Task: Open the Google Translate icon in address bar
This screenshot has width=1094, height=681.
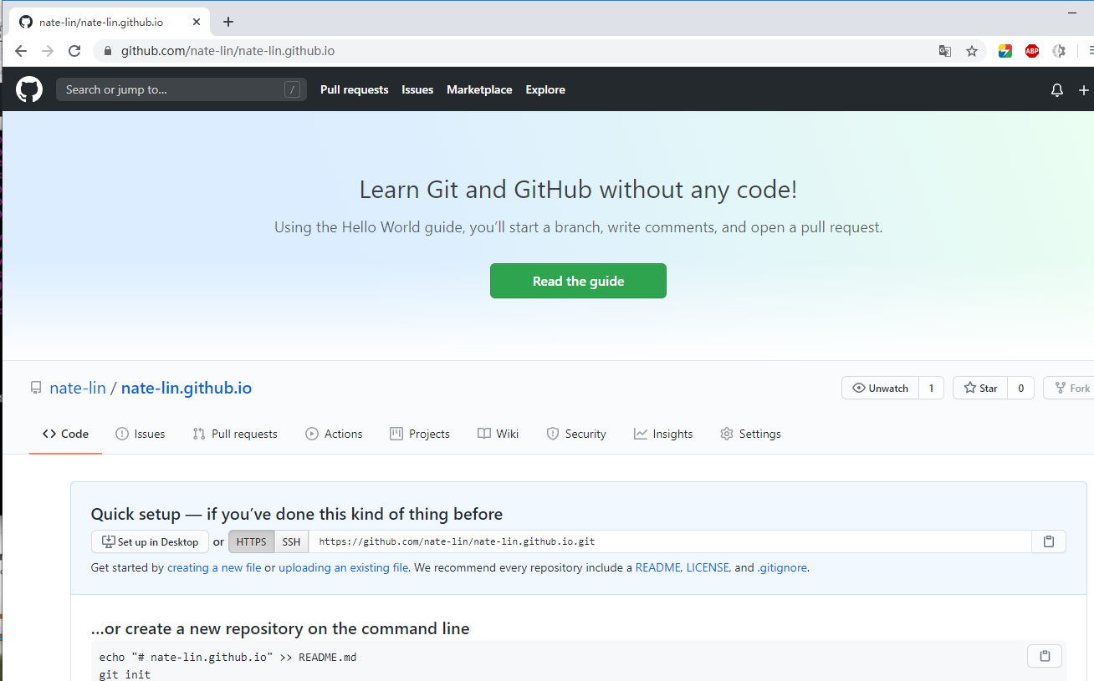Action: pos(945,51)
